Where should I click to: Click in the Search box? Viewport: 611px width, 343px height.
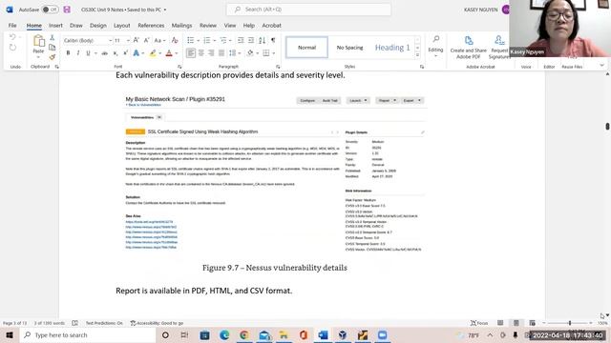point(308,10)
